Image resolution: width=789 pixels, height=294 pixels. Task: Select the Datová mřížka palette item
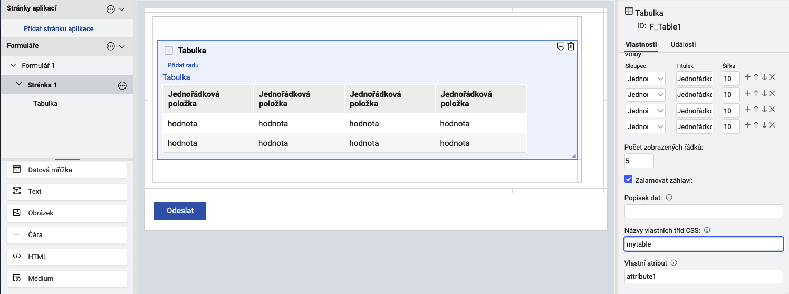[67, 170]
